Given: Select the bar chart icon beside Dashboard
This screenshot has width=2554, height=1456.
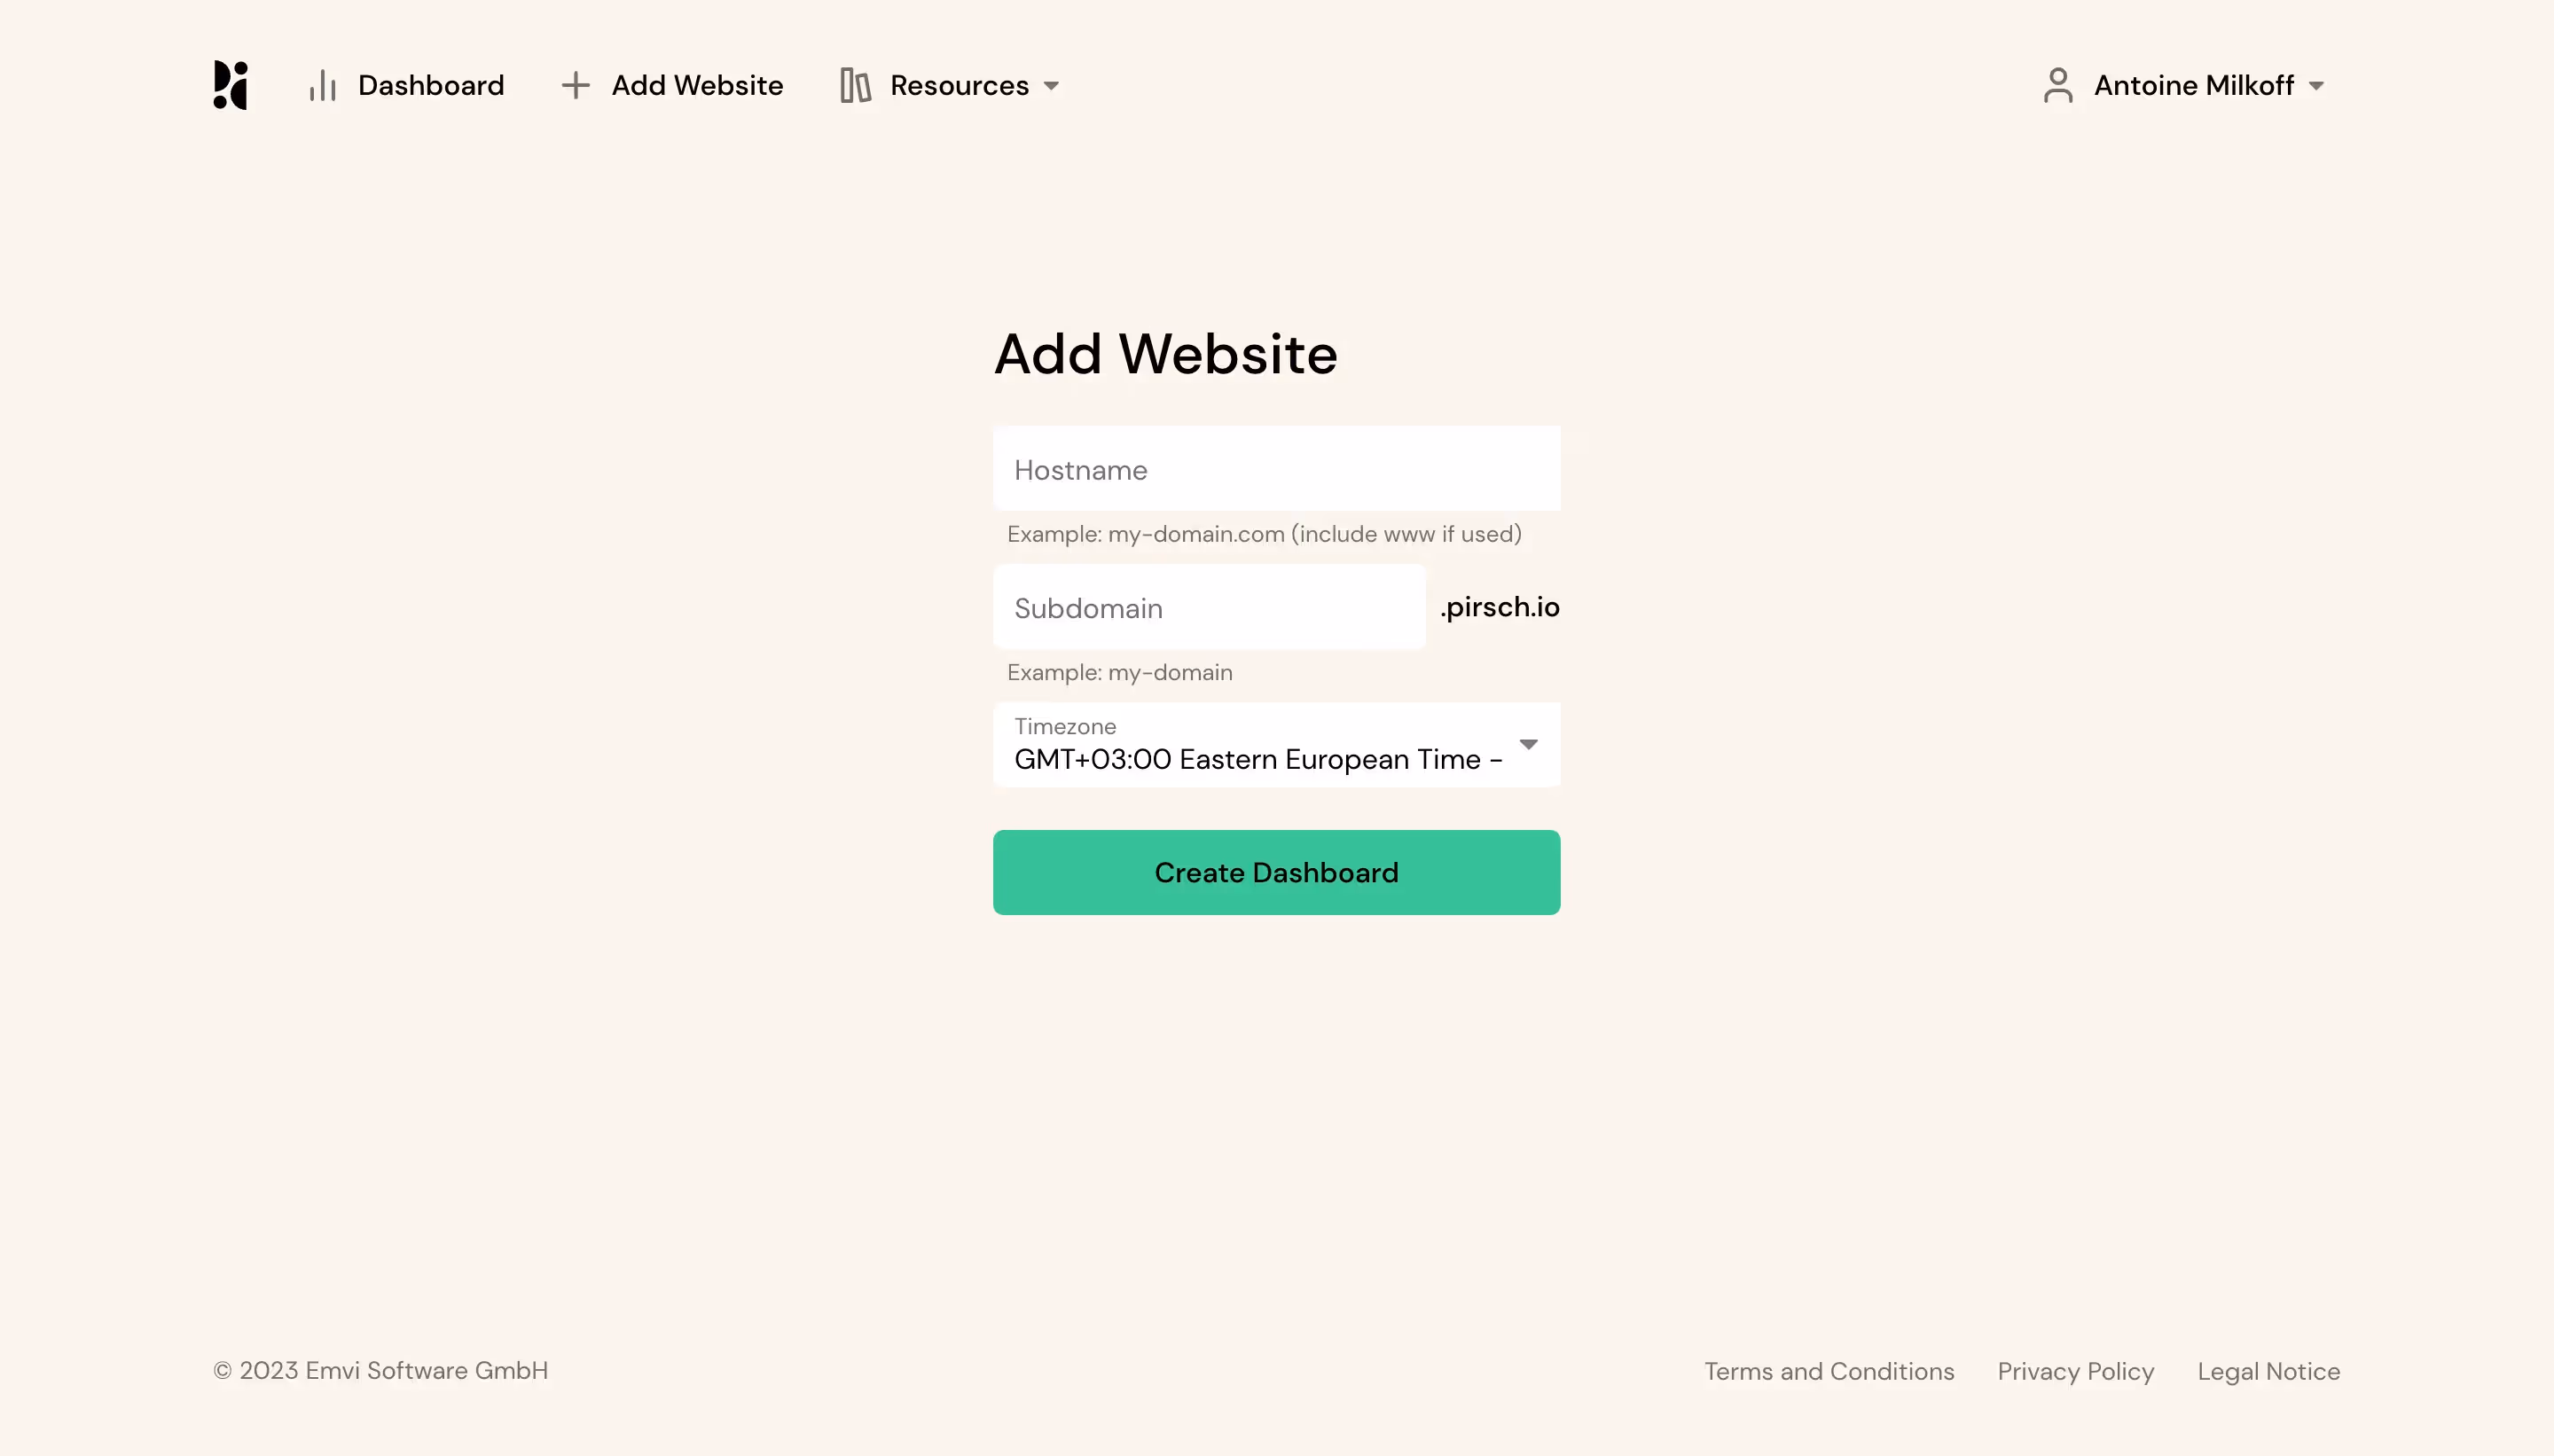Looking at the screenshot, I should click(x=322, y=86).
